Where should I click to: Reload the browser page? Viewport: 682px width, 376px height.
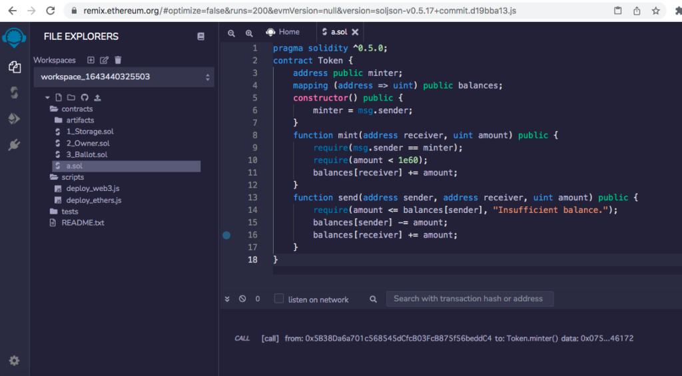(x=51, y=11)
